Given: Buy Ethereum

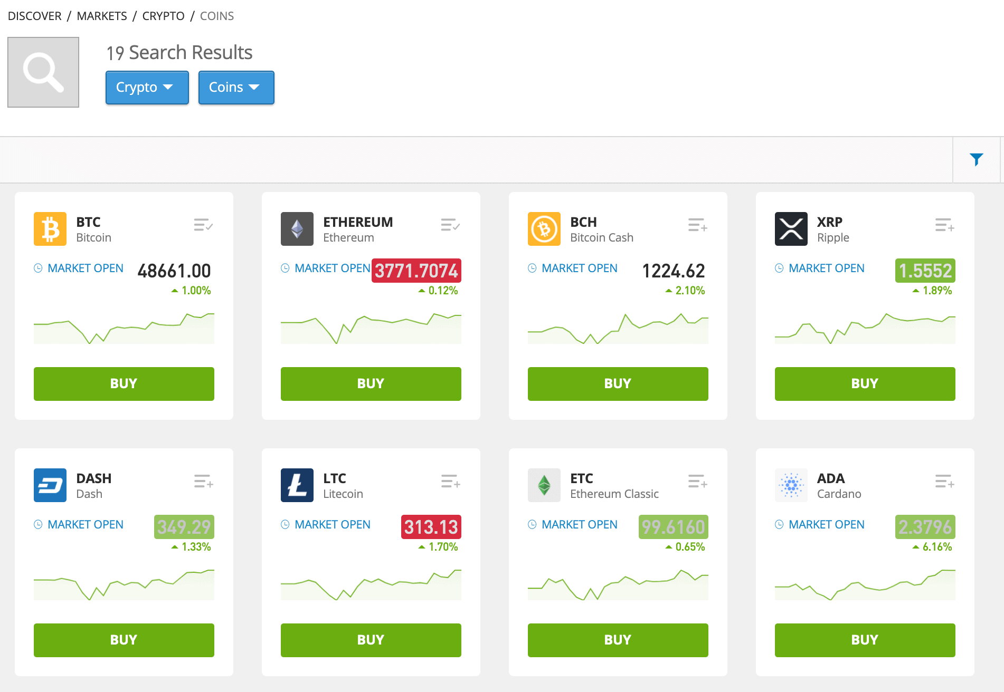Looking at the screenshot, I should point(371,383).
